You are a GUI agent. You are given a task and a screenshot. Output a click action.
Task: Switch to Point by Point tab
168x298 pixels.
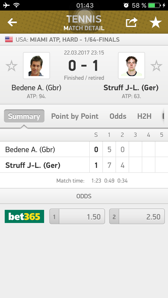coord(75,116)
